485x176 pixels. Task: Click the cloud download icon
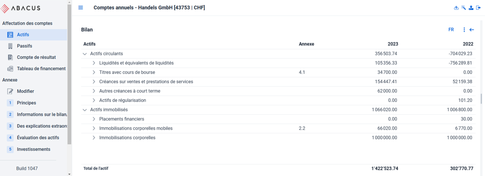pyautogui.click(x=456, y=8)
